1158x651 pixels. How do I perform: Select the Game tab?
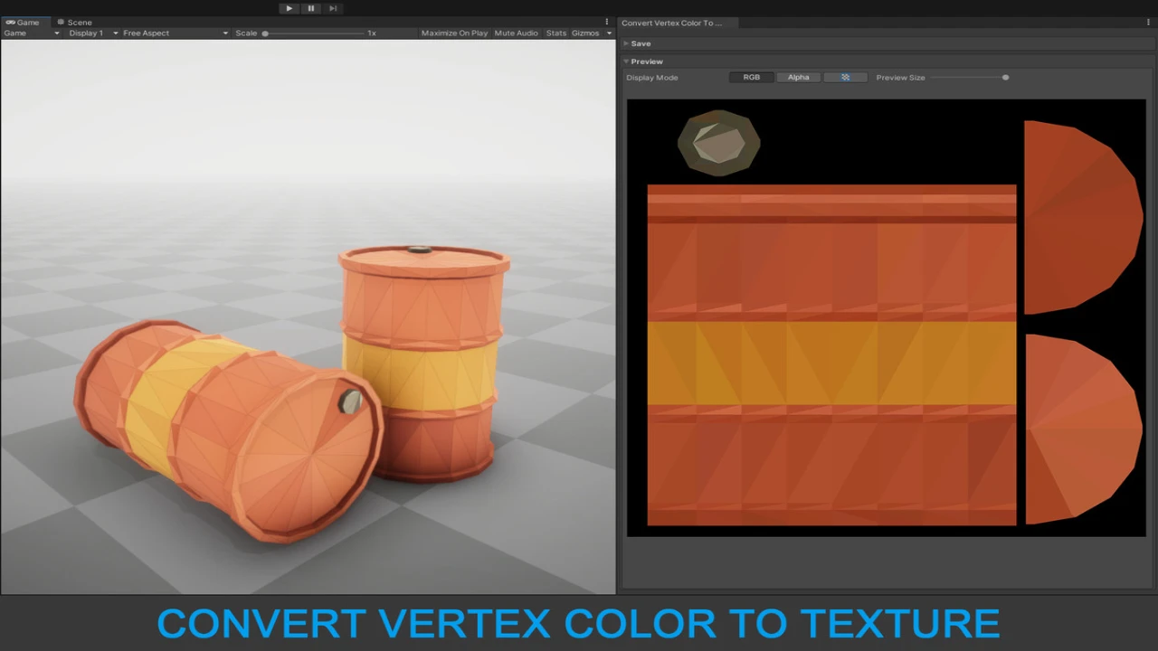pyautogui.click(x=24, y=22)
